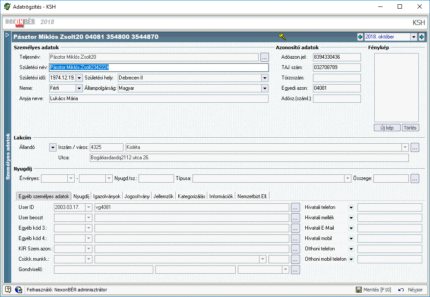430x297 pixels.
Task: Go to previous month with left arrow
Action: click(360, 37)
